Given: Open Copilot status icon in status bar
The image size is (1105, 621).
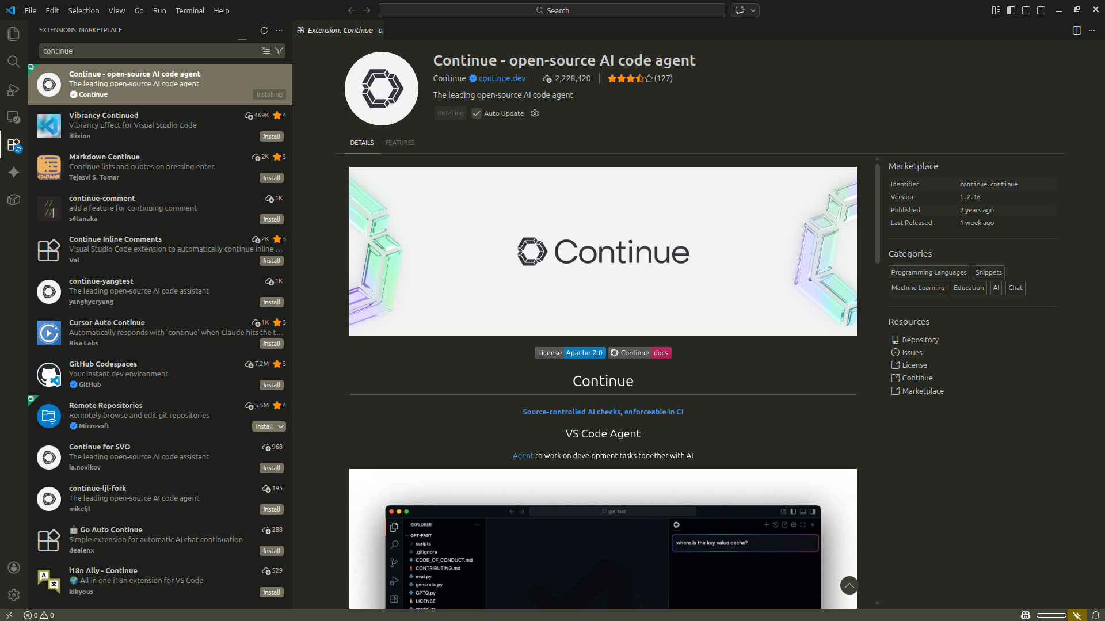Looking at the screenshot, I should 1026,615.
